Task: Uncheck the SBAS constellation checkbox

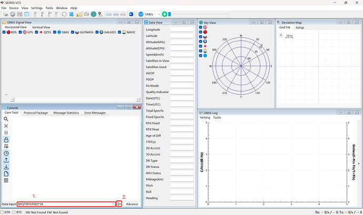Action: [x=55, y=32]
